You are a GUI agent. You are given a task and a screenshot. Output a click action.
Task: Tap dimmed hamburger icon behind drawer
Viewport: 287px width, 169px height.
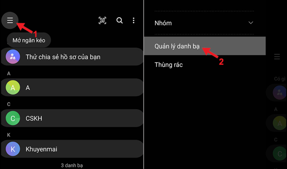[277, 57]
